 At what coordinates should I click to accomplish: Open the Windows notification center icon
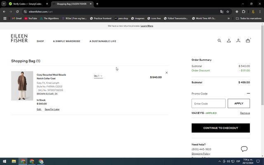pyautogui.click(x=258, y=161)
